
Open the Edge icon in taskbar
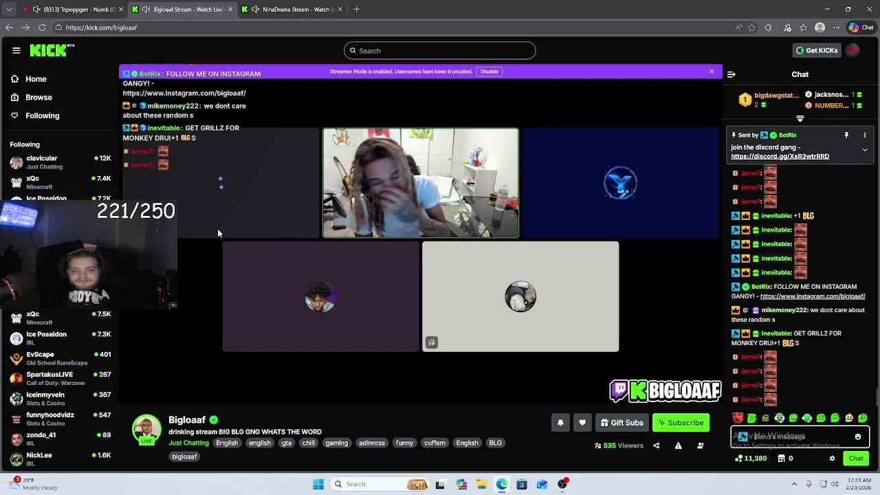[x=502, y=484]
